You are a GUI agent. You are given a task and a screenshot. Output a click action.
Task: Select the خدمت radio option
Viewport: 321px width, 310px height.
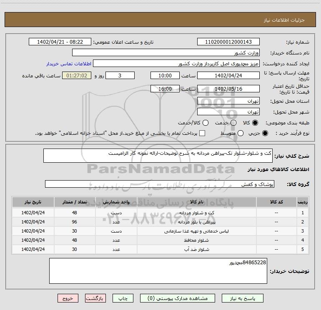click(x=233, y=123)
